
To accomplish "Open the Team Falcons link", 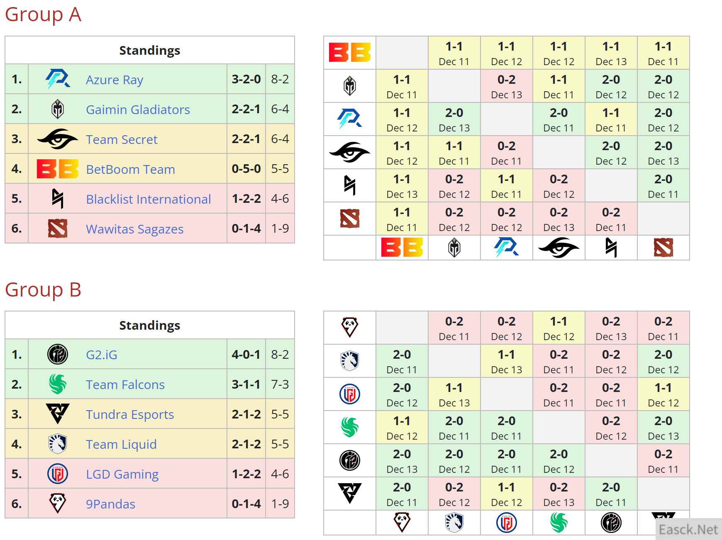I will tap(125, 384).
